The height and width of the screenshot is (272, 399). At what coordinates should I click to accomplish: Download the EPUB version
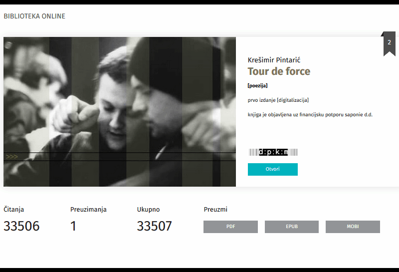coord(292,227)
